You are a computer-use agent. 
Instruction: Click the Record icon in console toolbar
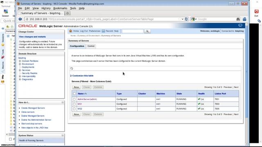(104, 31)
